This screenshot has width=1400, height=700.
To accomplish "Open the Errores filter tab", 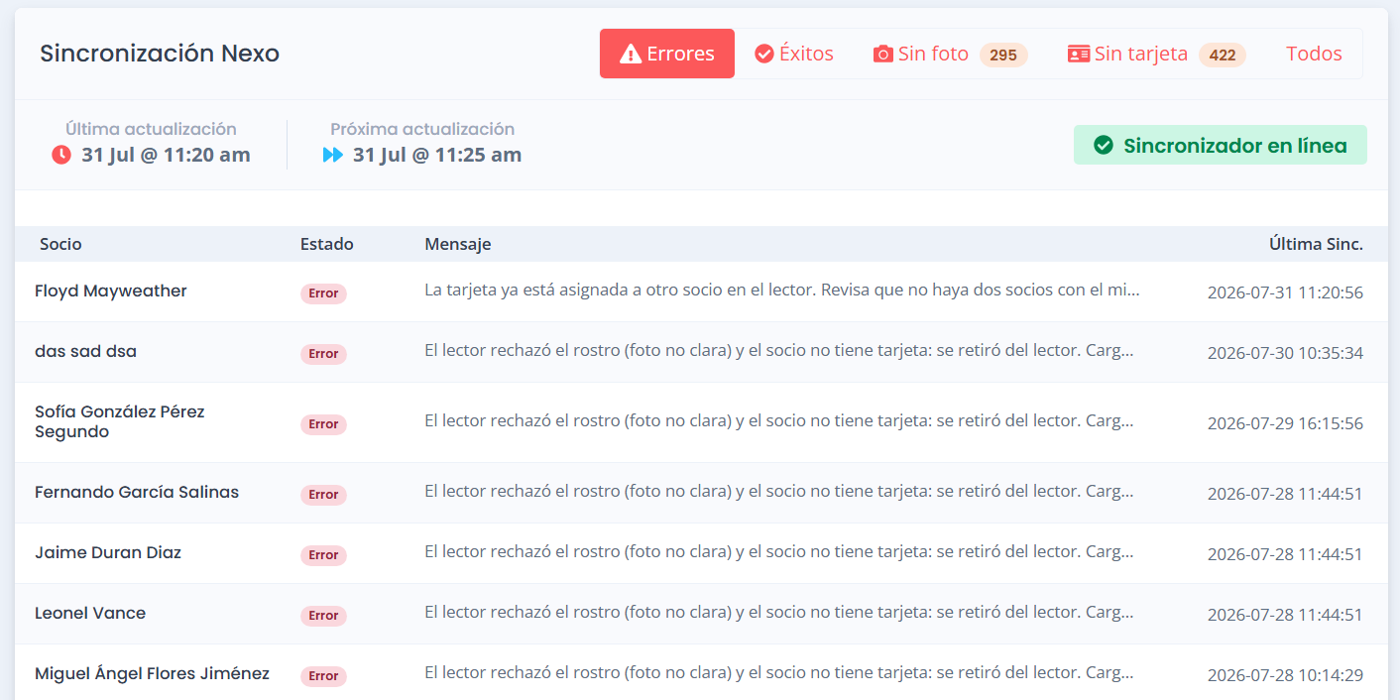I will pyautogui.click(x=667, y=54).
